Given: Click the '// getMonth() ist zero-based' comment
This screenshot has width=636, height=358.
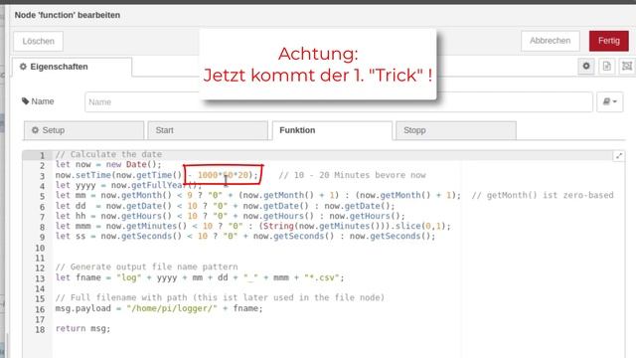Looking at the screenshot, I should pos(543,196).
